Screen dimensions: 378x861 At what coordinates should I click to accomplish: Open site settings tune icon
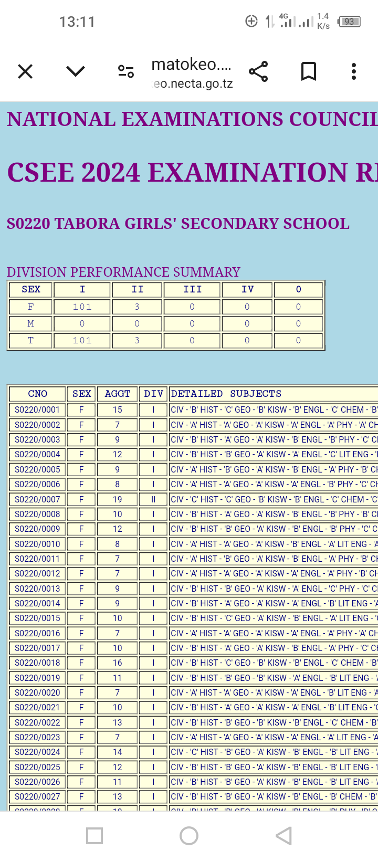[126, 71]
